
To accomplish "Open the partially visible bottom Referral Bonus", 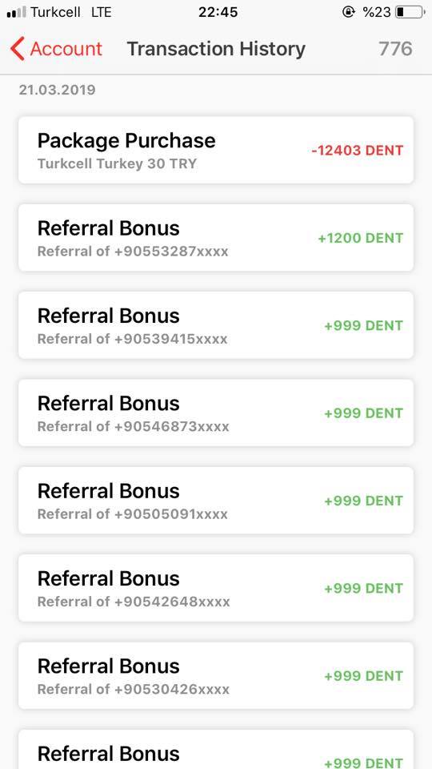I will point(216,750).
